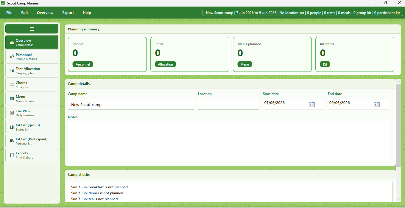Go to Tent Allocation sleeping plan page
Viewport: 405px width, 208px height.
[32, 71]
